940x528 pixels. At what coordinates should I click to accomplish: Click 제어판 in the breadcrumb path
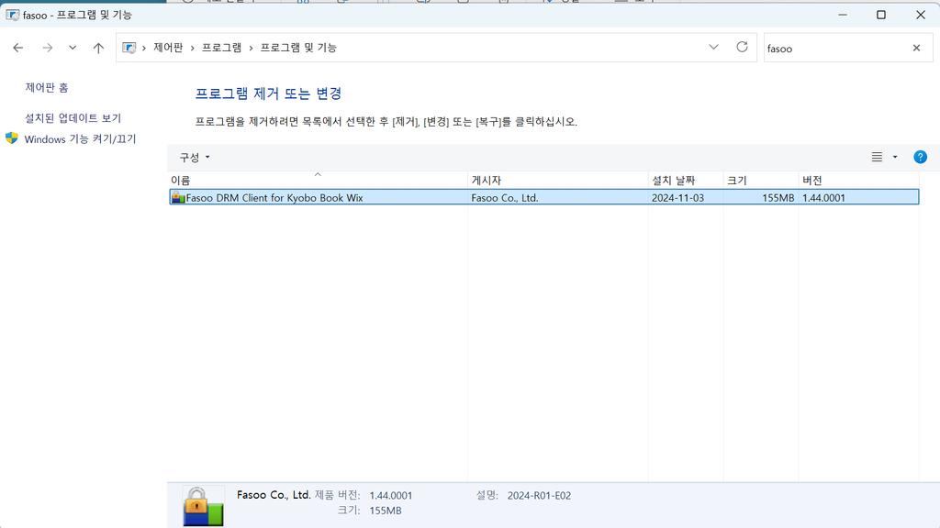coord(168,48)
